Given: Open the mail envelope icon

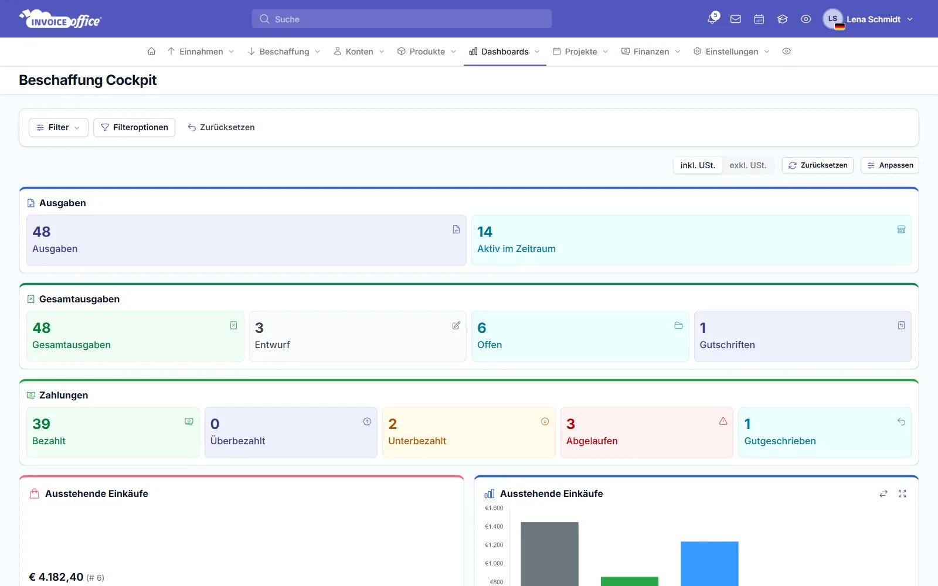Looking at the screenshot, I should click(x=736, y=19).
